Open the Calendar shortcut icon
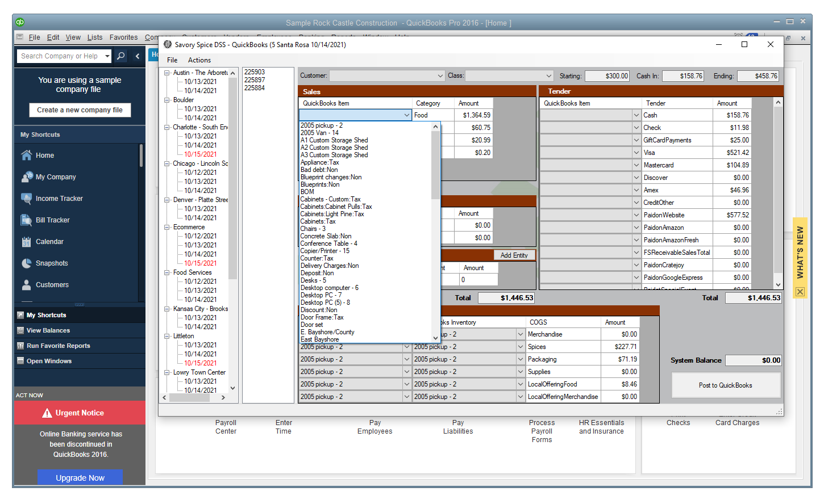This screenshot has width=824, height=500. [x=26, y=242]
